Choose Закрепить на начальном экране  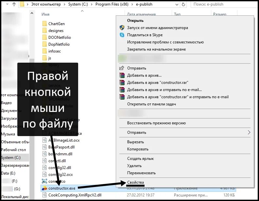pos(156,49)
